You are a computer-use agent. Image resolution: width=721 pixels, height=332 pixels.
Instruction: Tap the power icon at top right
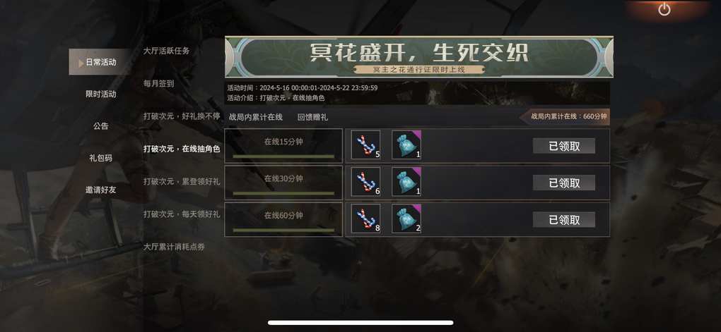664,9
